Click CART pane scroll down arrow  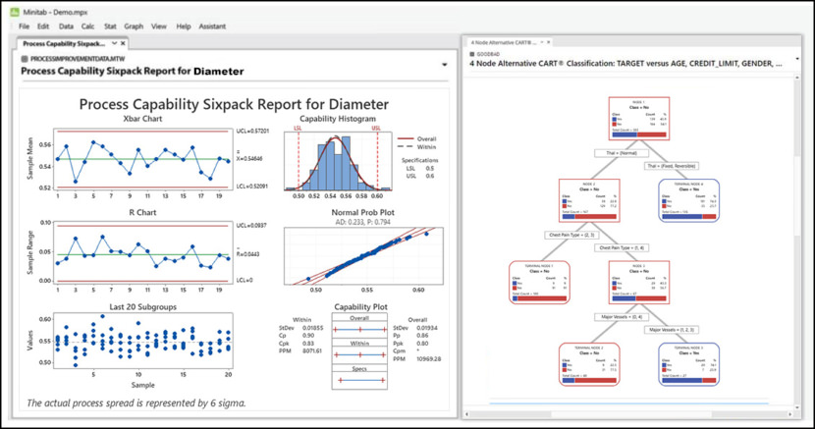click(x=797, y=406)
